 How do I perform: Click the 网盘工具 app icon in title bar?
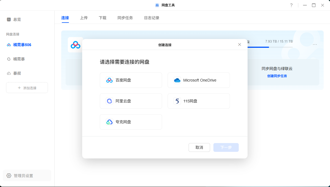pyautogui.click(x=157, y=5)
